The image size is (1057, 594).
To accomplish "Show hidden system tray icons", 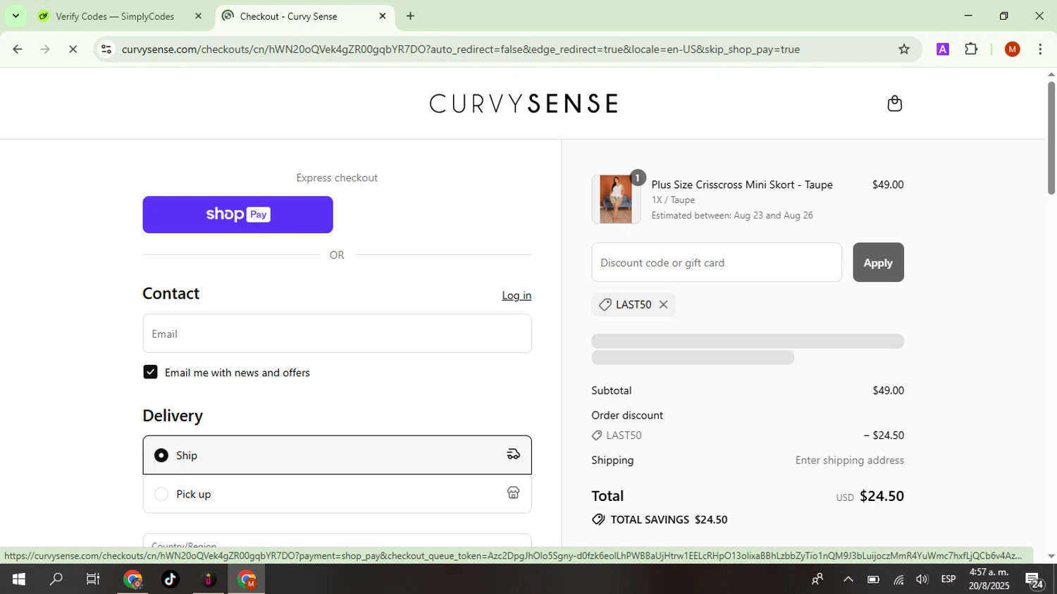I will point(848,579).
